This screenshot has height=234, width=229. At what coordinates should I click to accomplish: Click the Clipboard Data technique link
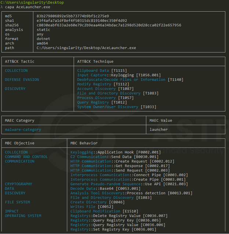[93, 70]
